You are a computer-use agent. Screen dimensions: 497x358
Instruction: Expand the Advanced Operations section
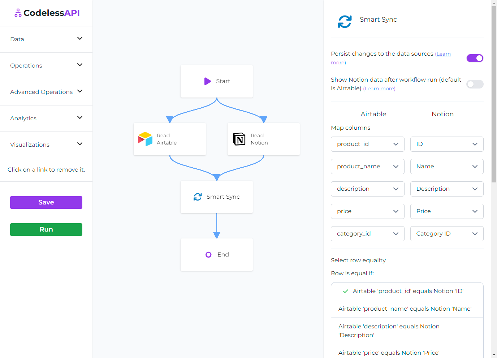[46, 92]
